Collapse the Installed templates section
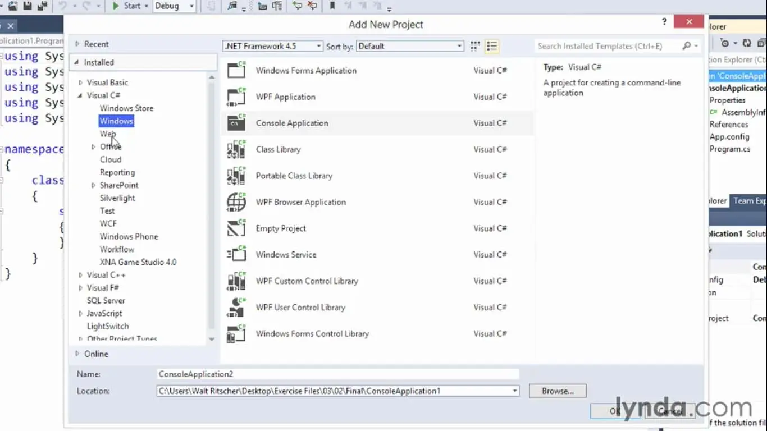 77,62
